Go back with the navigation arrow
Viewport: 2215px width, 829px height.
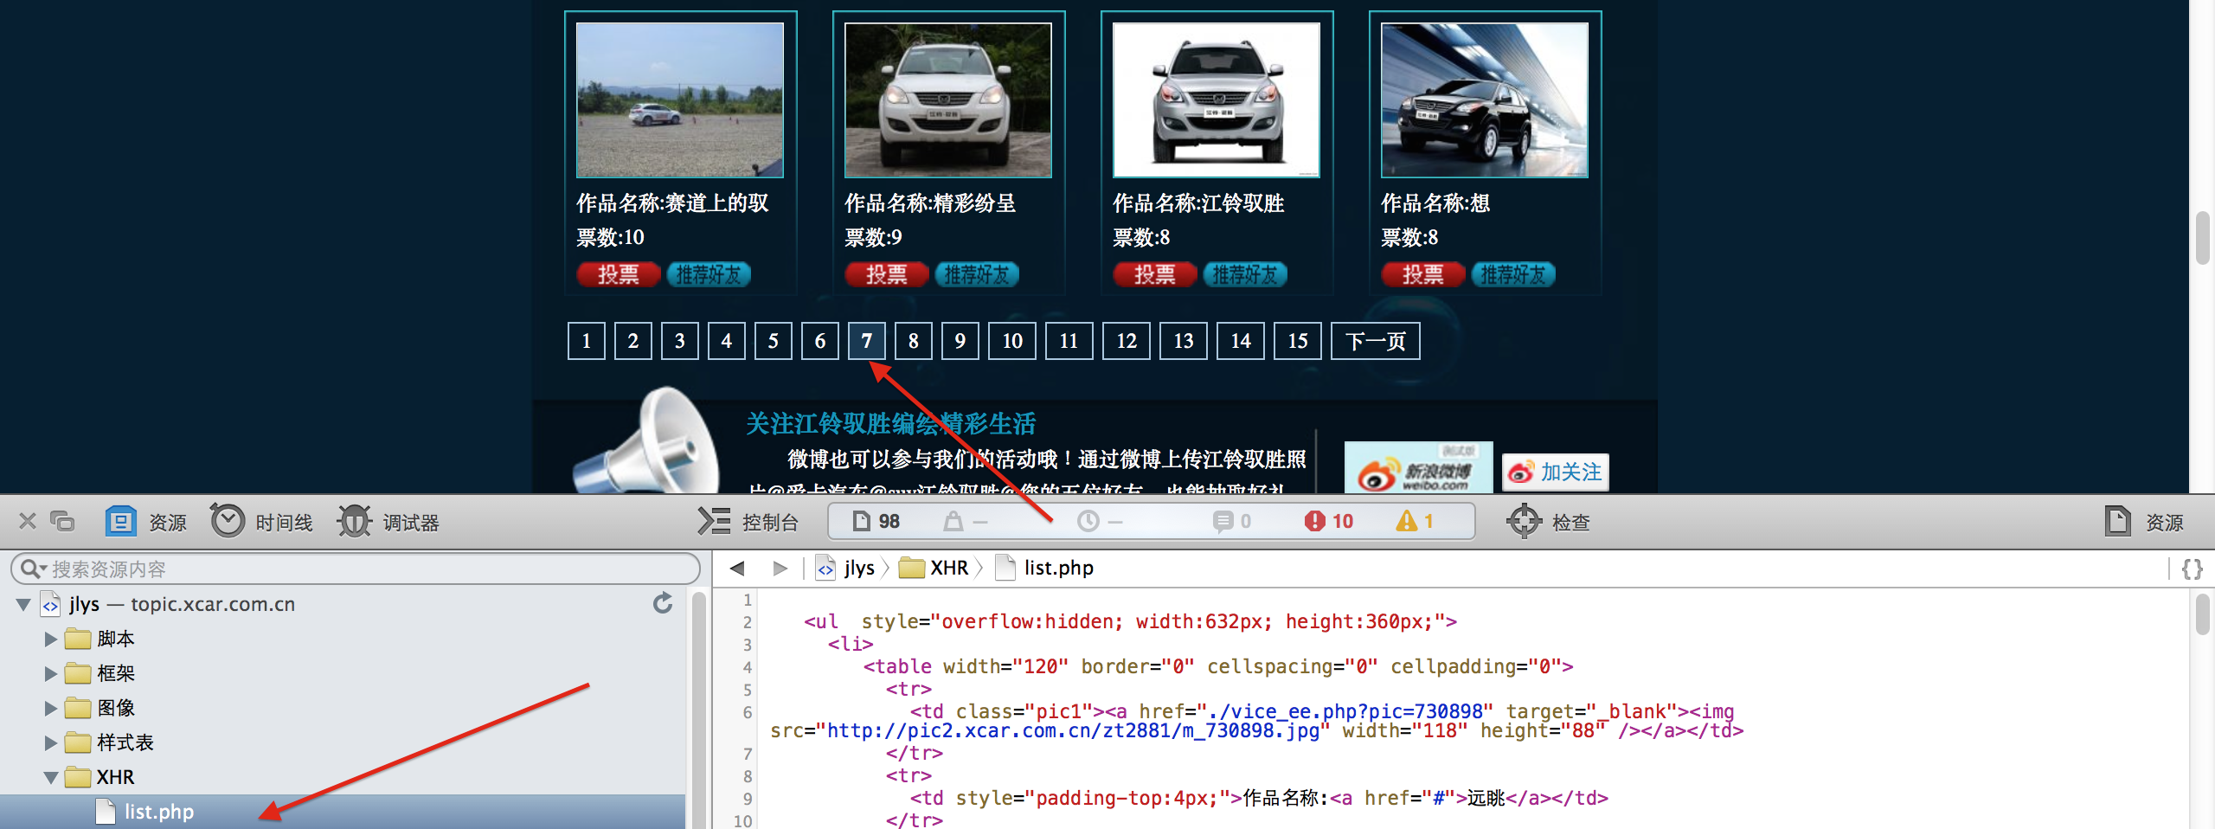(x=737, y=569)
